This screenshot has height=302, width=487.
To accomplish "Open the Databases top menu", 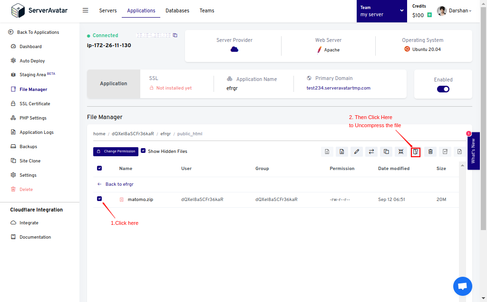I will click(x=177, y=10).
